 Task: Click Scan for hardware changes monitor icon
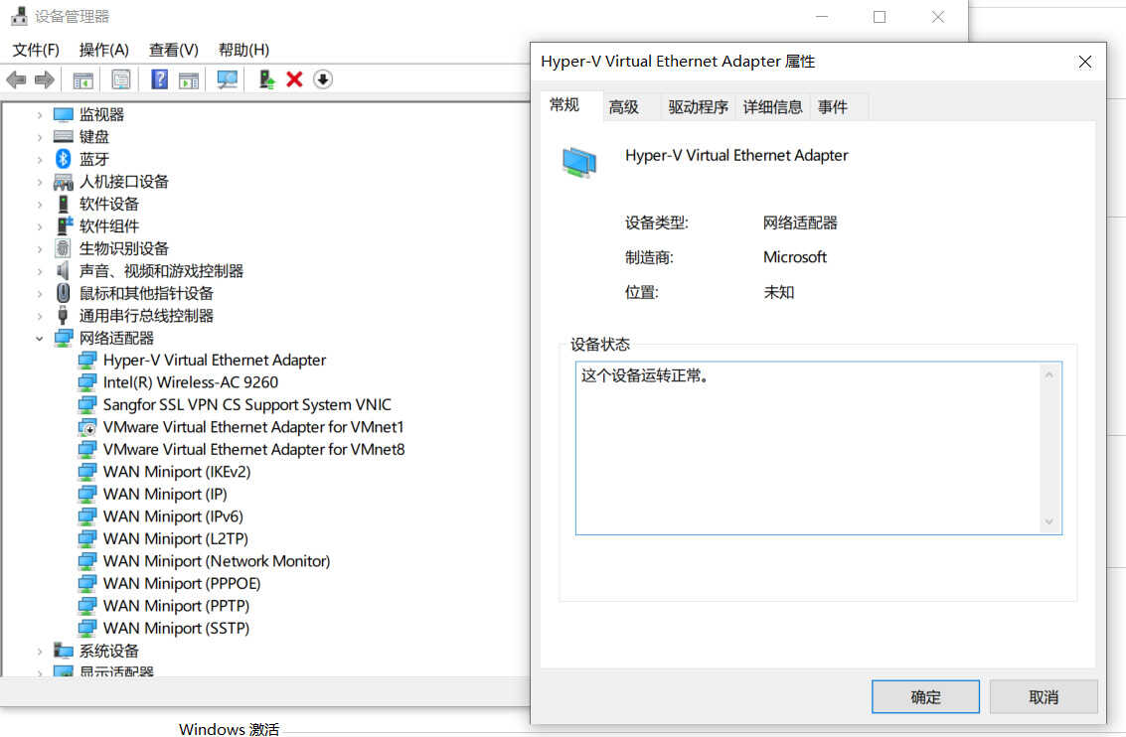pos(228,78)
